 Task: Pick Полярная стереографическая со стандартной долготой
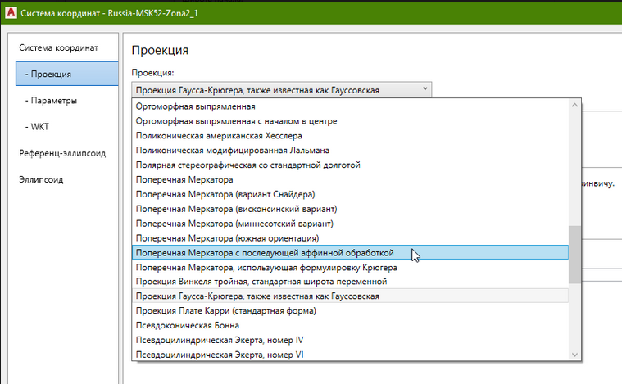point(247,165)
